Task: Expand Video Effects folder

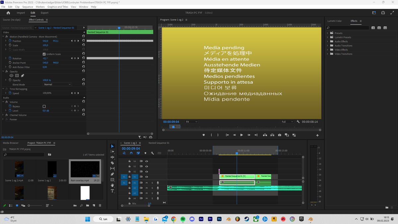Action: point(328,50)
